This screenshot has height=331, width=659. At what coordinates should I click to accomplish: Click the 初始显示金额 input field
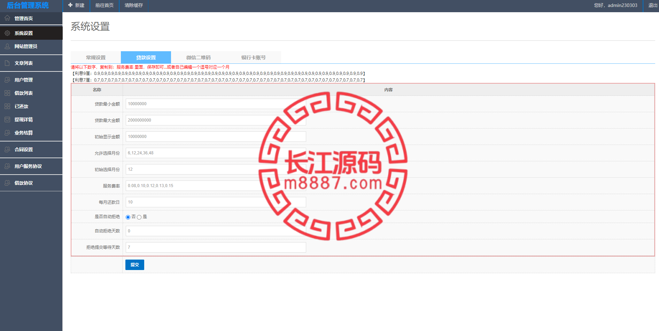216,137
